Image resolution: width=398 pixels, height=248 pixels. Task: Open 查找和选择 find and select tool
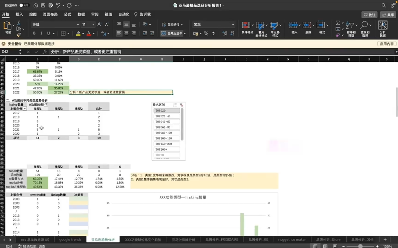pos(365,28)
